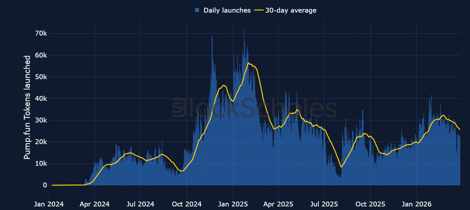Click the 60k y-axis label
The image size is (470, 210).
tap(41, 55)
